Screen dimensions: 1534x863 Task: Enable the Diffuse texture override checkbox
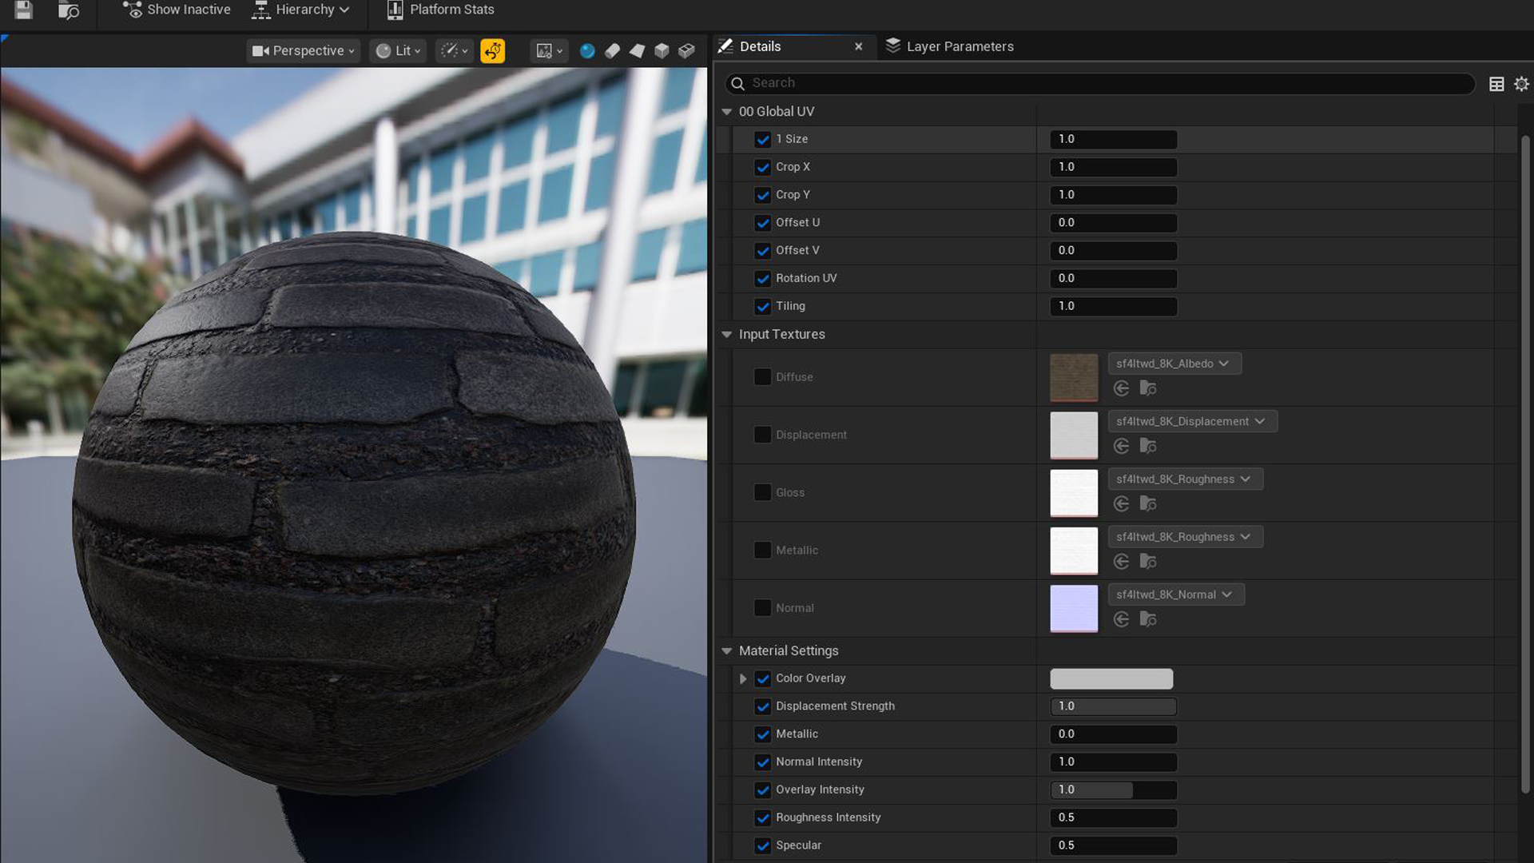point(763,376)
